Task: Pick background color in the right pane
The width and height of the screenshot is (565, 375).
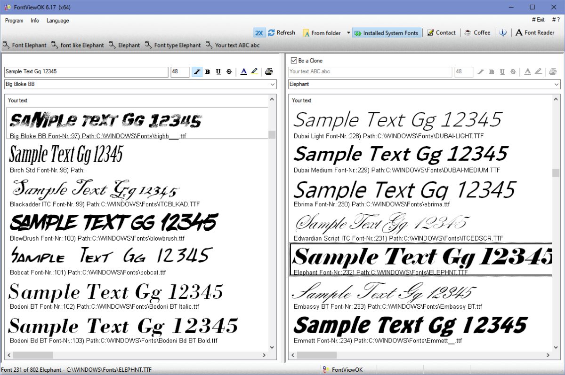Action: click(x=538, y=72)
